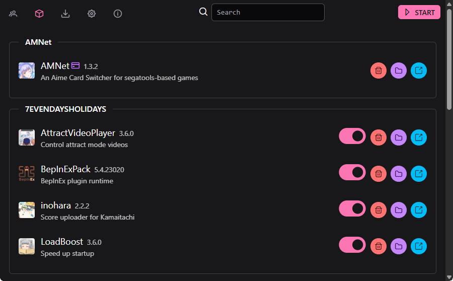Screen dimensions: 453x281
Task: Open AMNet external link
Action: point(419,71)
